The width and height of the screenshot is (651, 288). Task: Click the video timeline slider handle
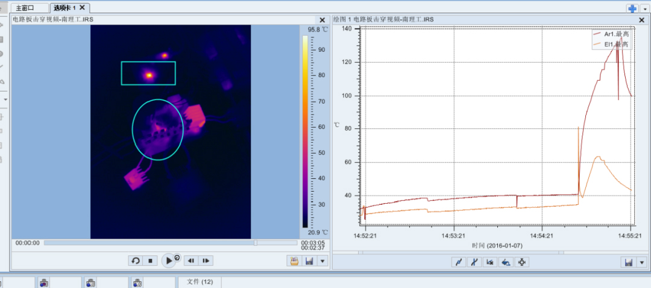pyautogui.click(x=256, y=243)
